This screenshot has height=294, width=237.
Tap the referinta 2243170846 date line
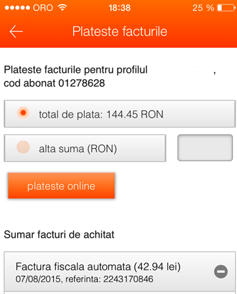[x=85, y=279]
